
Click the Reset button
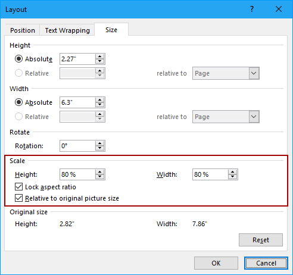(x=261, y=240)
